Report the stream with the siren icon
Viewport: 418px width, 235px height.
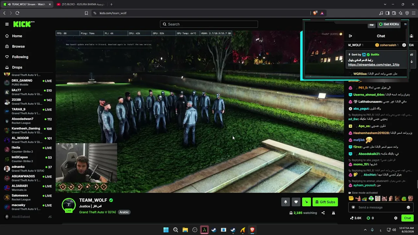click(x=333, y=213)
